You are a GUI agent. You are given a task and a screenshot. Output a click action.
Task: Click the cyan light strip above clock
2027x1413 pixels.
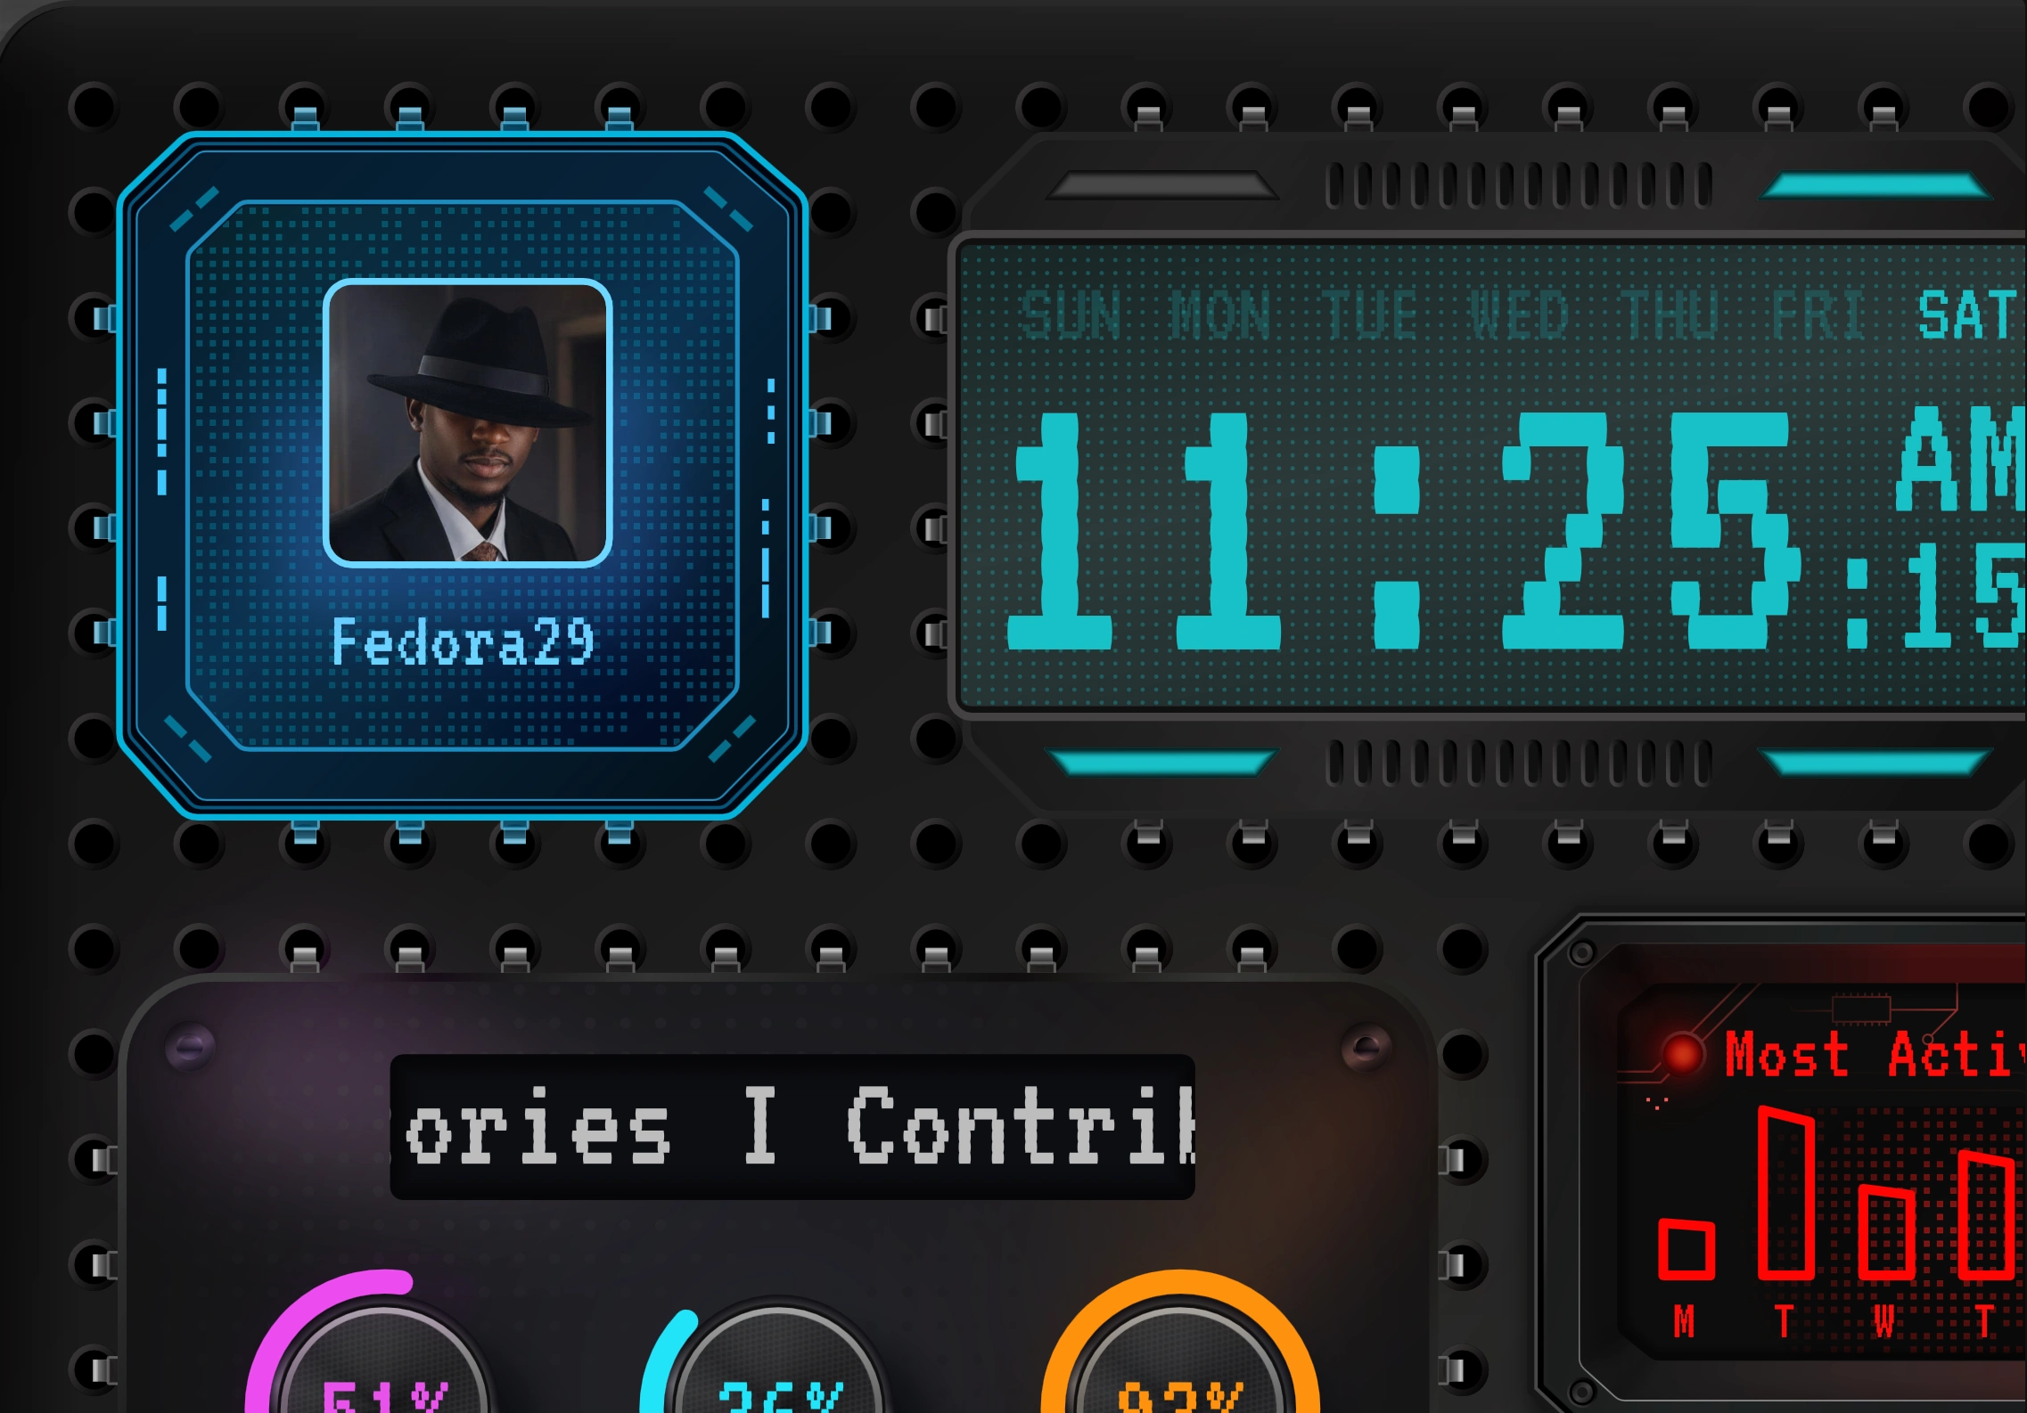[1875, 185]
